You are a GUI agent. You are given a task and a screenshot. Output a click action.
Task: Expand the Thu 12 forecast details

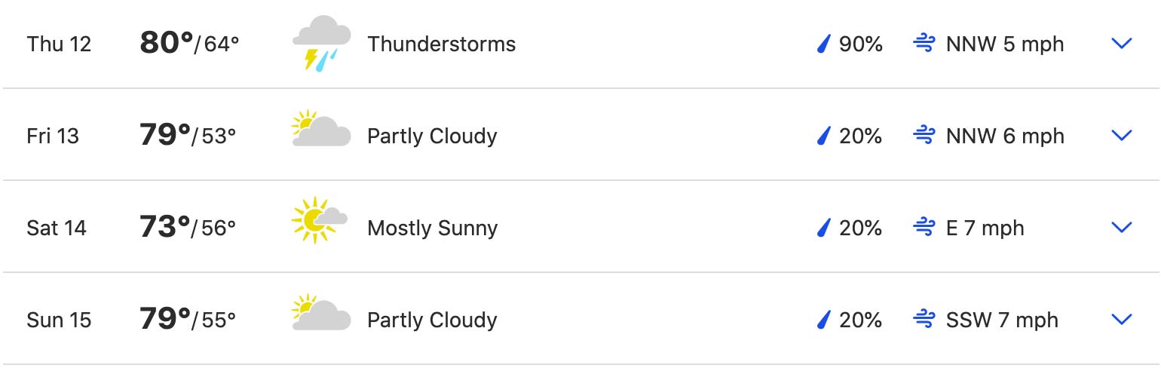coord(1122,44)
